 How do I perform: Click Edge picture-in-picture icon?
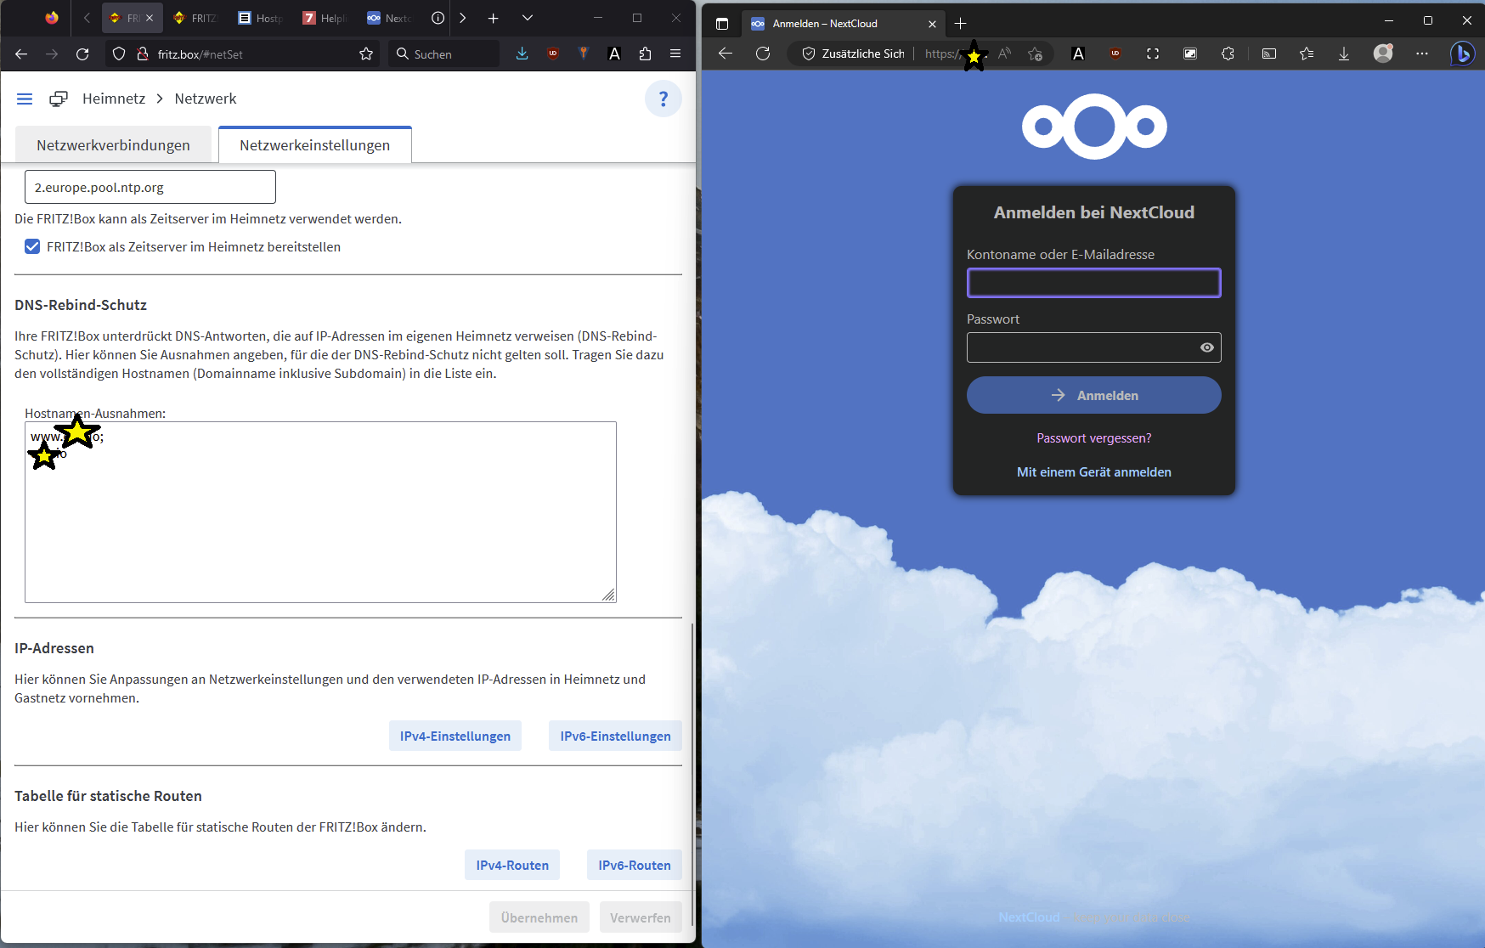1190,54
